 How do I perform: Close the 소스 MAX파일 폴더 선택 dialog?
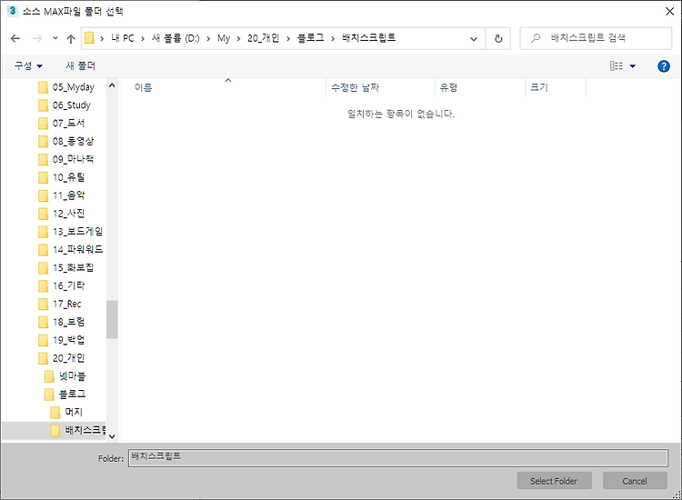pos(669,11)
